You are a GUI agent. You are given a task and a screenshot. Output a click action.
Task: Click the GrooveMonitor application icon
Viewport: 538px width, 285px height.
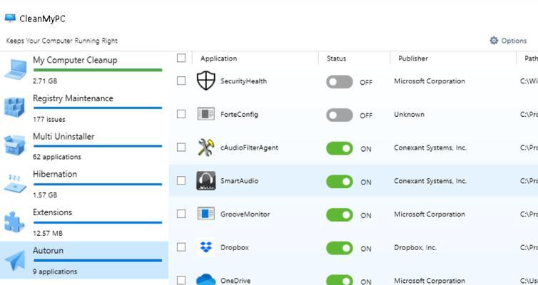tap(206, 214)
